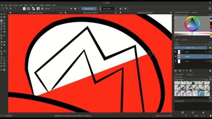Add a new paint layer
Viewport: 212px width, 119px height.
point(176,70)
